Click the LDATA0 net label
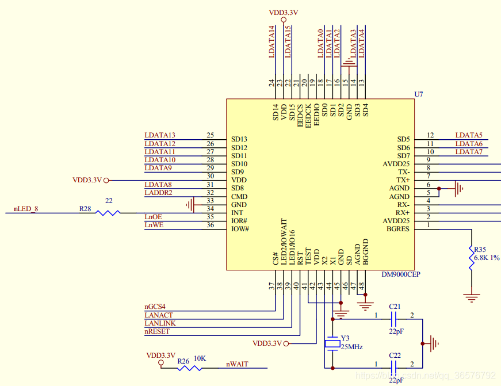This screenshot has width=501, height=386. coord(320,44)
